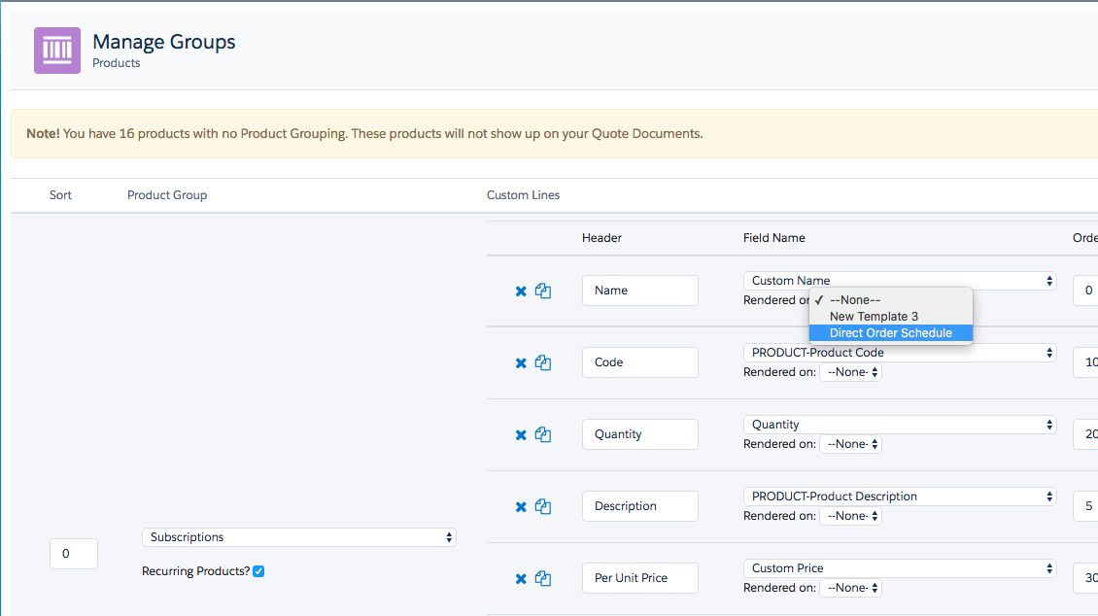Duplicate the Per Unit Price line

click(x=543, y=578)
